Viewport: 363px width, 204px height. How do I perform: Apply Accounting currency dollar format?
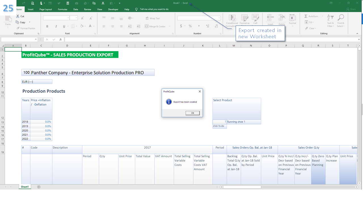pyautogui.click(x=181, y=26)
